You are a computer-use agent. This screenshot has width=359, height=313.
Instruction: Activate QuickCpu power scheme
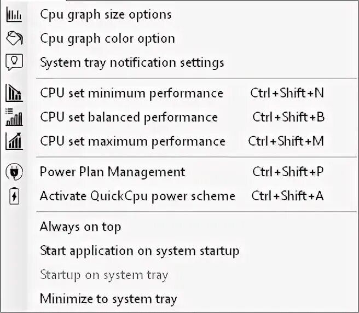[x=137, y=196]
